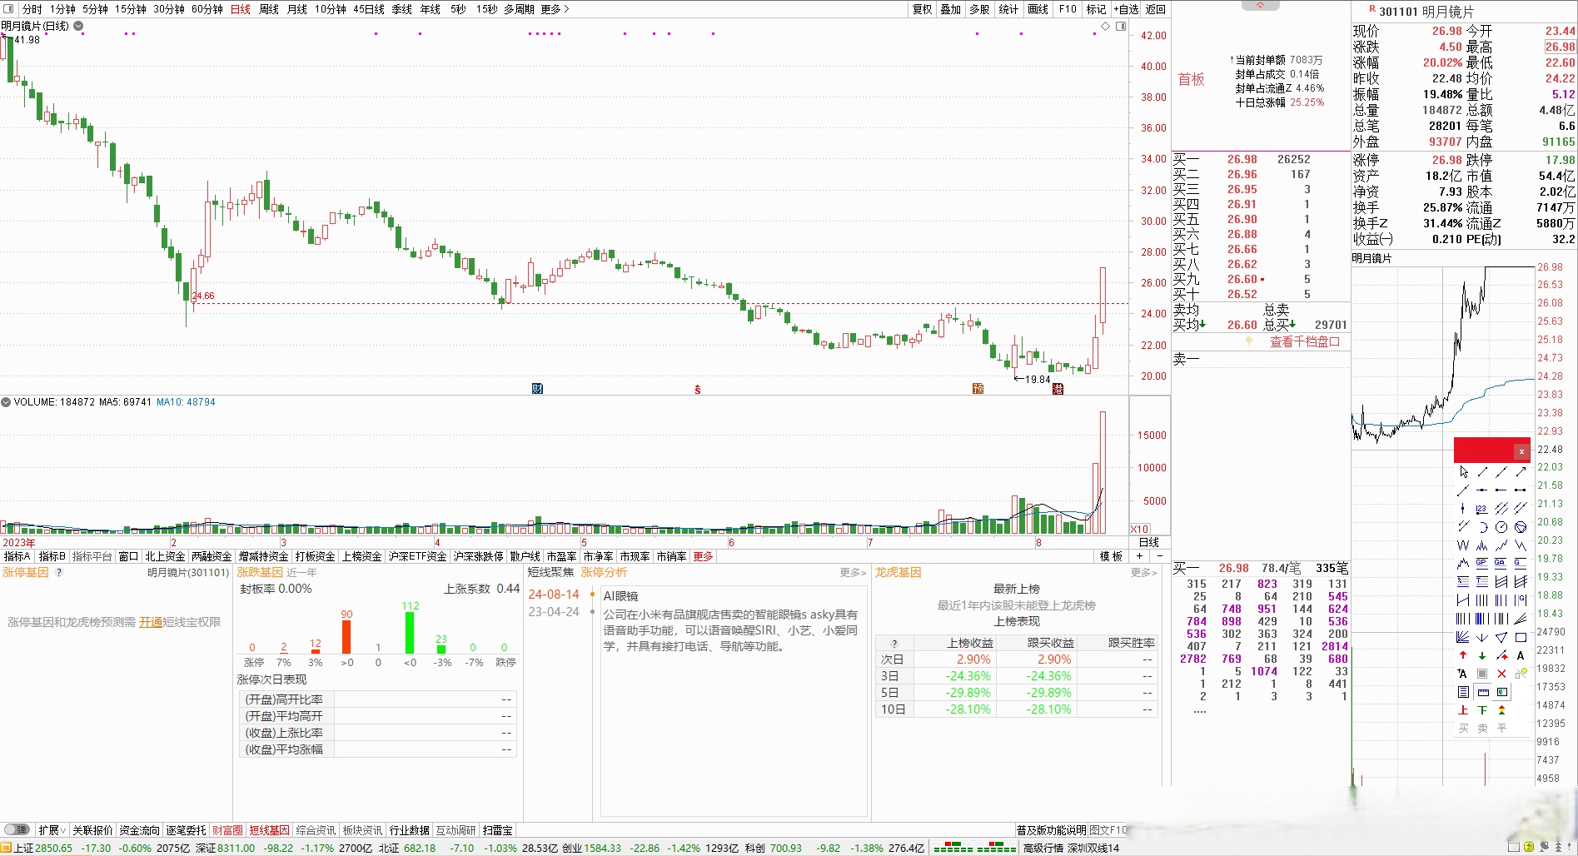Expand 更多 period options in top bar
Viewport: 1578px width, 856px height.
[555, 9]
